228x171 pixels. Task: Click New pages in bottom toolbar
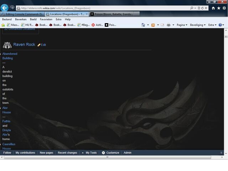tap(46, 153)
